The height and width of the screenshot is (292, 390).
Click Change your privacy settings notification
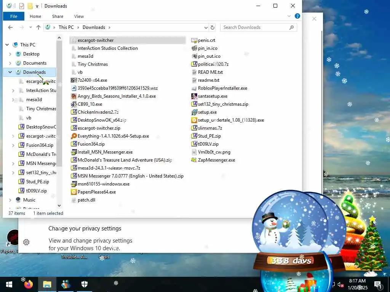(x=85, y=229)
